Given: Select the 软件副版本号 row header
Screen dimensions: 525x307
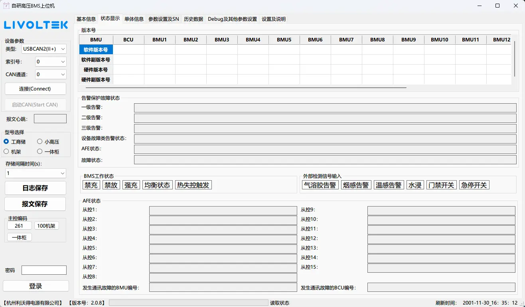Looking at the screenshot, I should [96, 60].
